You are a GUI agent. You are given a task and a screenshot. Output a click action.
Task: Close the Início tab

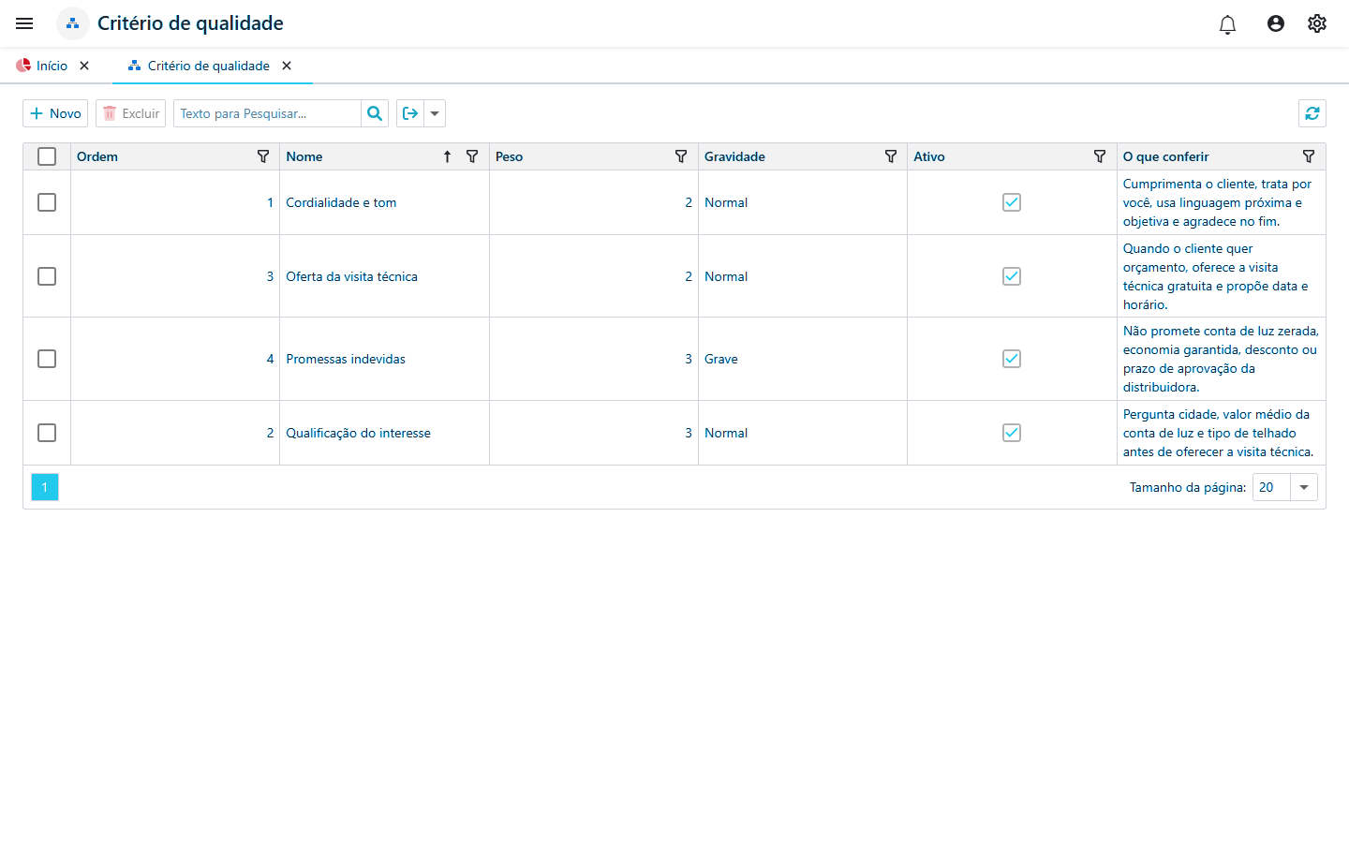coord(84,66)
